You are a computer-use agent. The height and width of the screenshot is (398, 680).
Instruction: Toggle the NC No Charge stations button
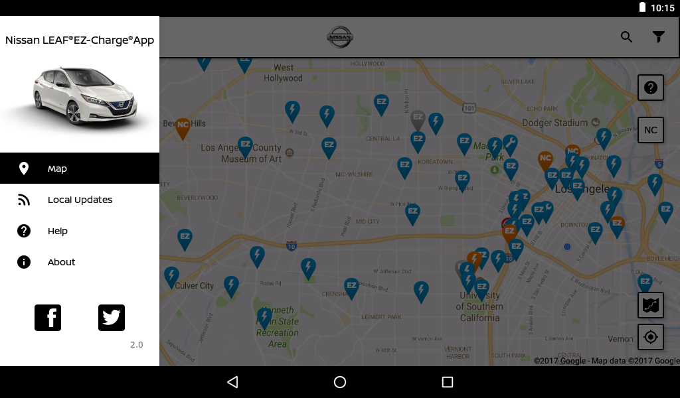click(x=651, y=130)
